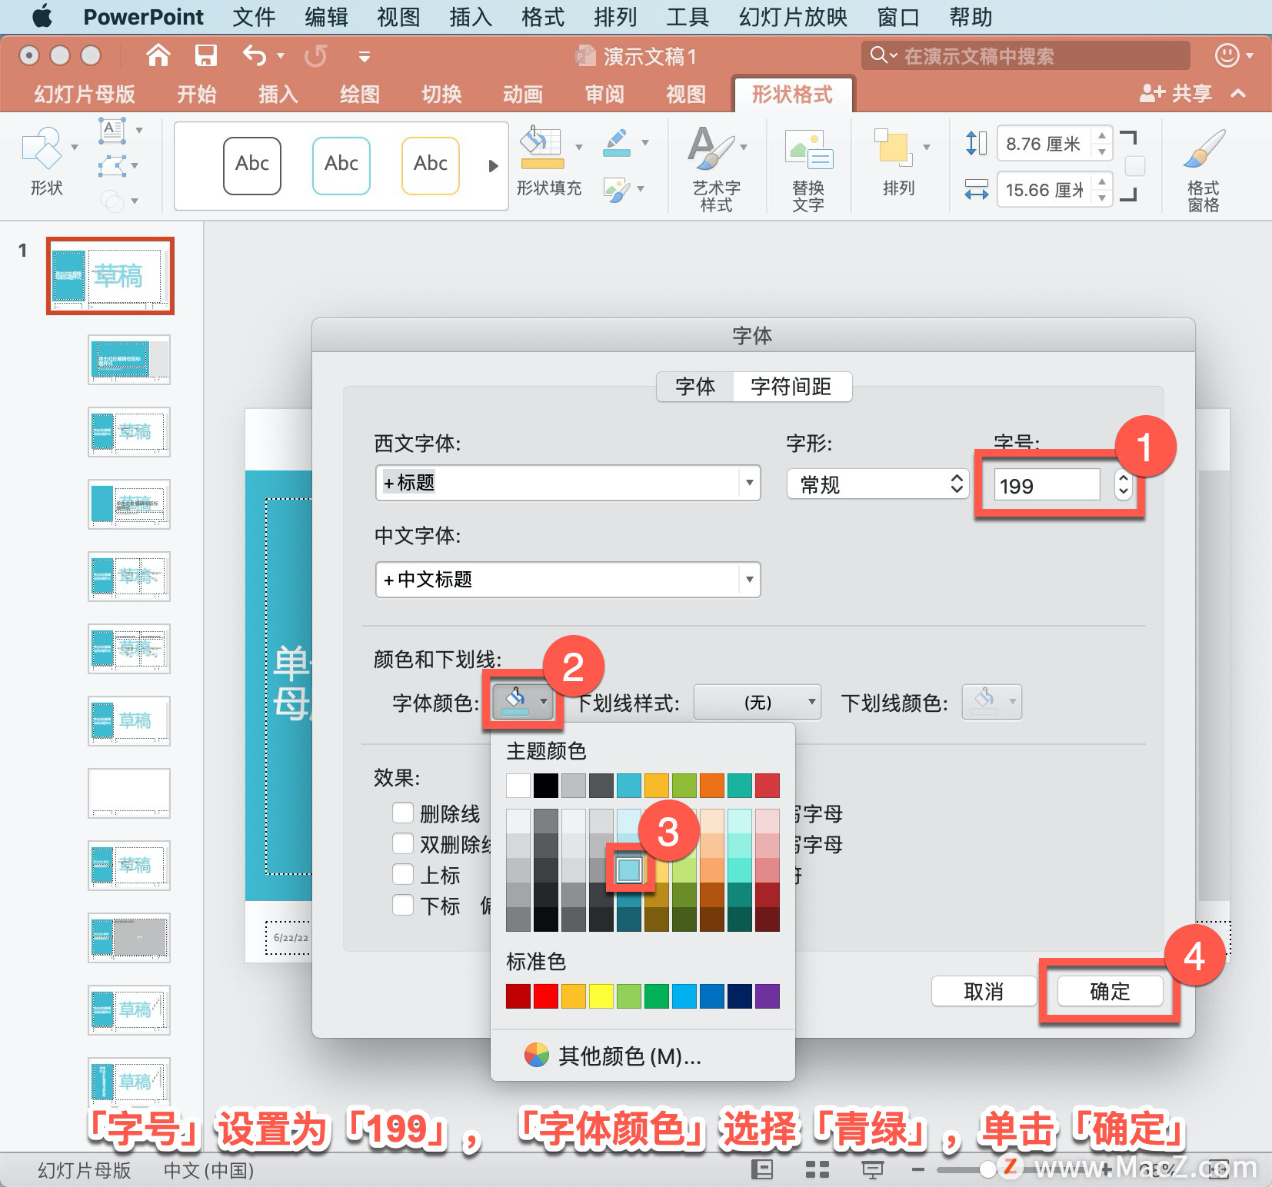Screen dimensions: 1272x1187
Task: Click the Shape Fill paint bucket
Action: coord(542,148)
